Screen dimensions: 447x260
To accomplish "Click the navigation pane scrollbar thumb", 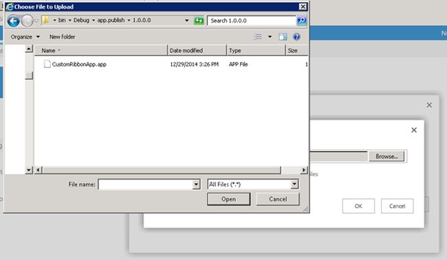I will tap(29, 76).
